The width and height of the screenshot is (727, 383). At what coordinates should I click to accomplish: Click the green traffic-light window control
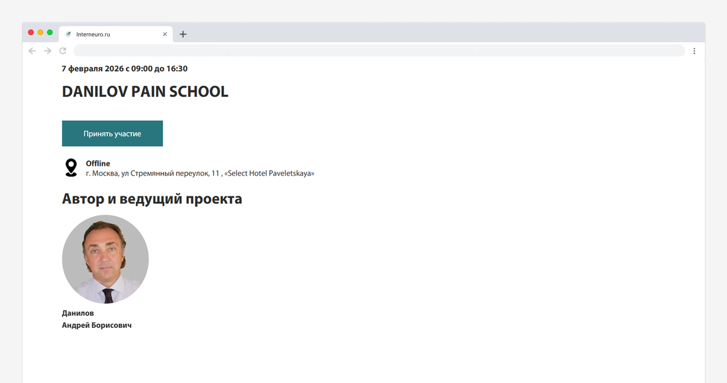pos(50,32)
